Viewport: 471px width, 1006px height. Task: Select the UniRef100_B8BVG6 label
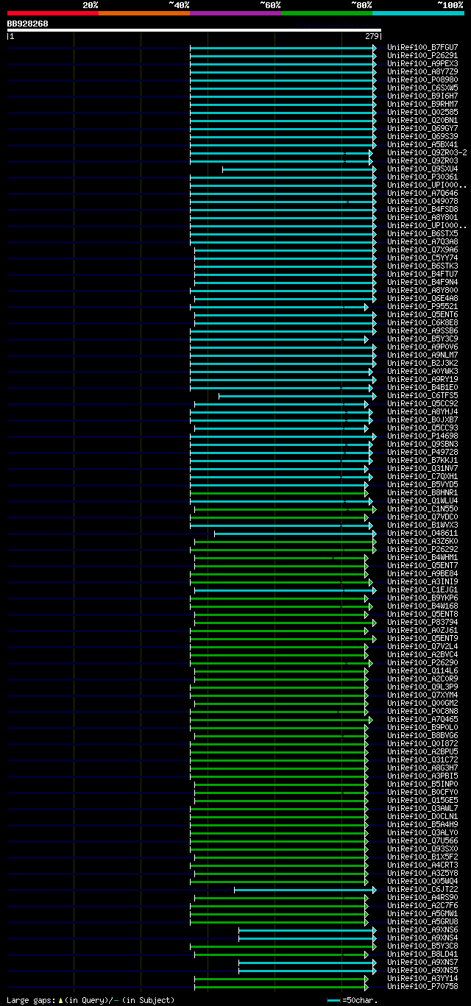422,735
